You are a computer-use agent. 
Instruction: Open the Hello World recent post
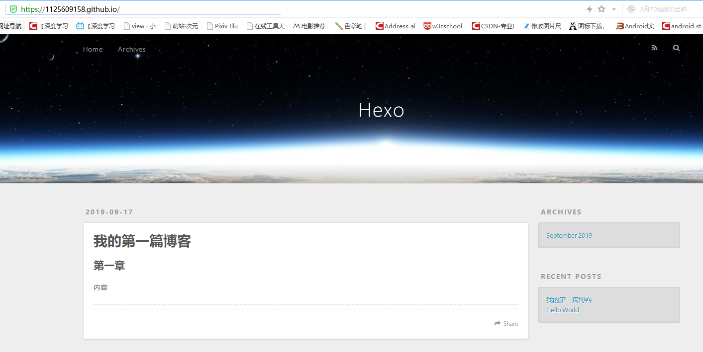[562, 309]
